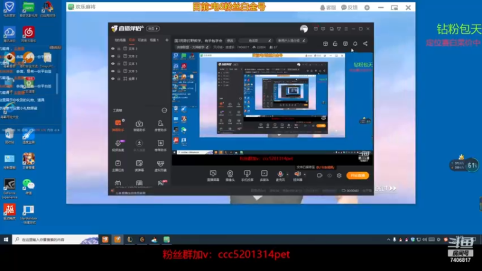Open the 王者荣耀 desktop icon
Screen dimensions: 482x271
(x=28, y=161)
